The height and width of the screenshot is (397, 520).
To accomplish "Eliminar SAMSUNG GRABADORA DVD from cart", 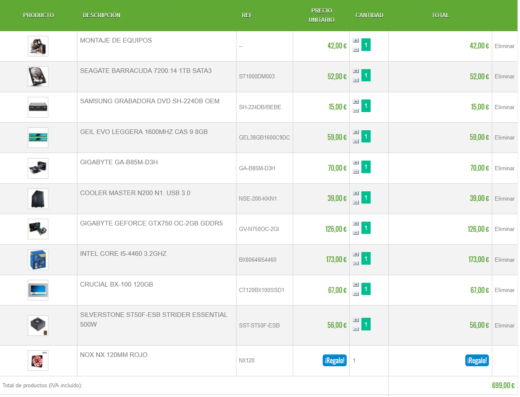I will tap(504, 107).
